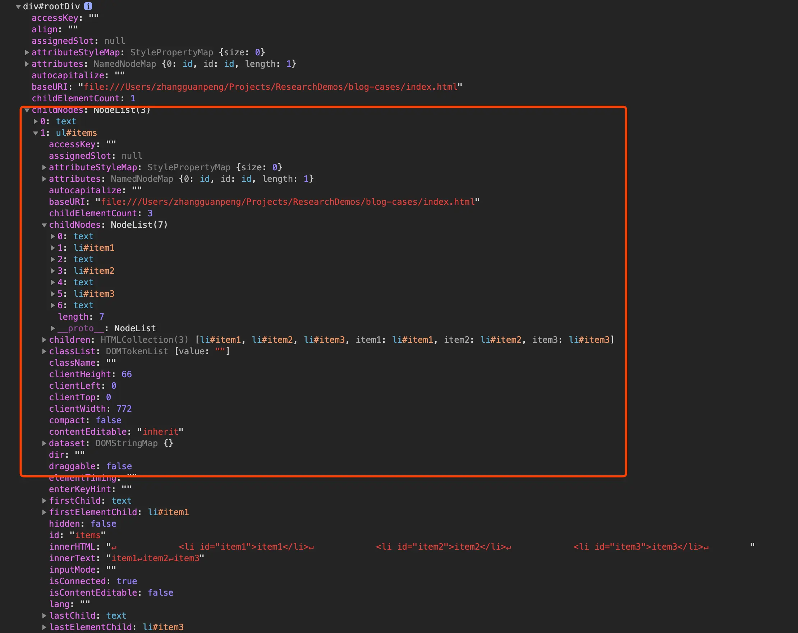Expand the 3: li#item2 node
The image size is (798, 633).
53,271
